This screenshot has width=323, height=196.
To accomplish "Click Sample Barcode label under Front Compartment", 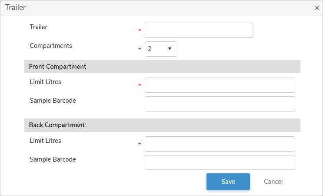I will [53, 101].
